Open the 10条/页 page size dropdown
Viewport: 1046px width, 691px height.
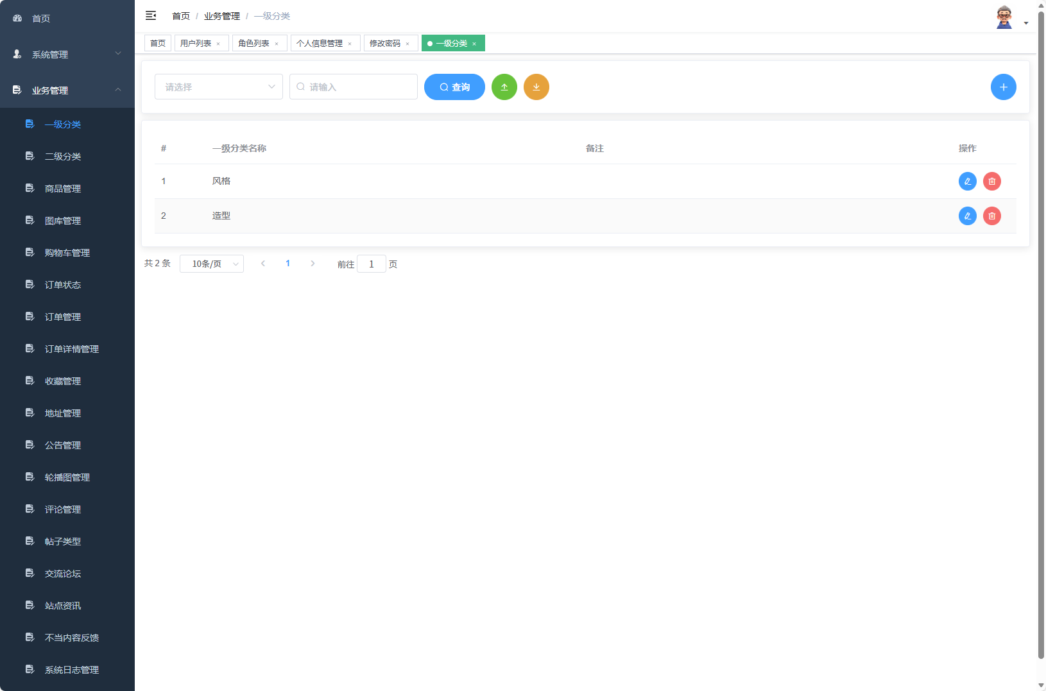(x=212, y=263)
